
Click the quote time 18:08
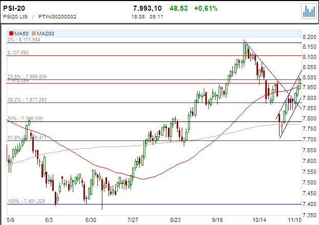(138, 17)
